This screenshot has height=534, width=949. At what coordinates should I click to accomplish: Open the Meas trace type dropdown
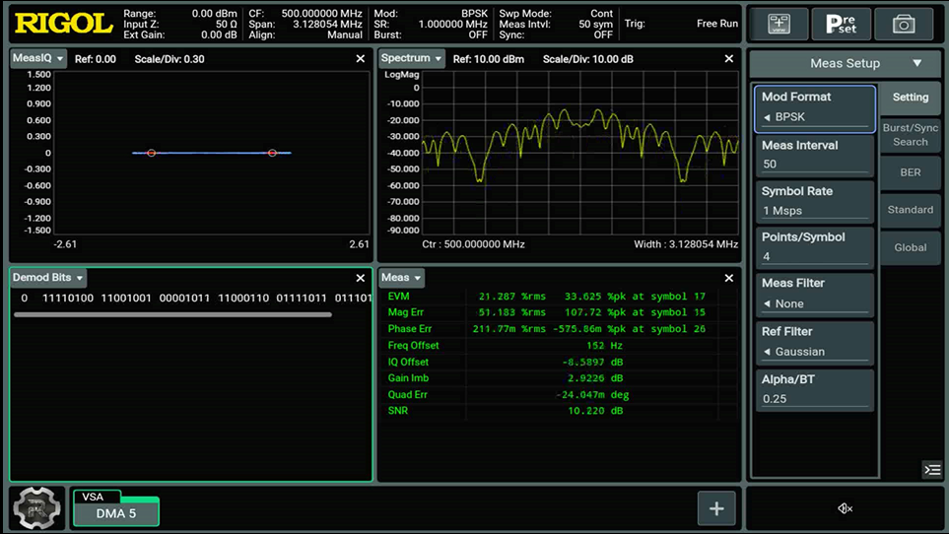click(x=401, y=278)
